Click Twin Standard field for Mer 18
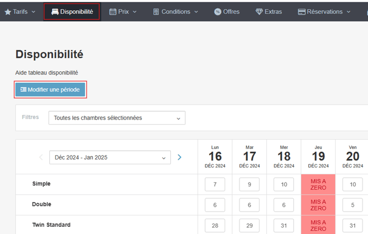The width and height of the screenshot is (368, 234). pos(284,226)
